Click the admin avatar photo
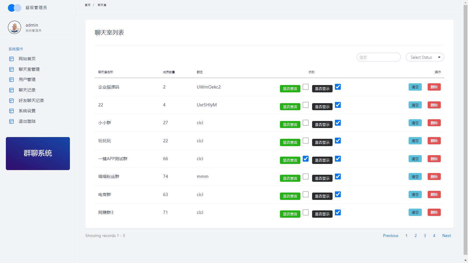This screenshot has width=468, height=263. coord(14,27)
